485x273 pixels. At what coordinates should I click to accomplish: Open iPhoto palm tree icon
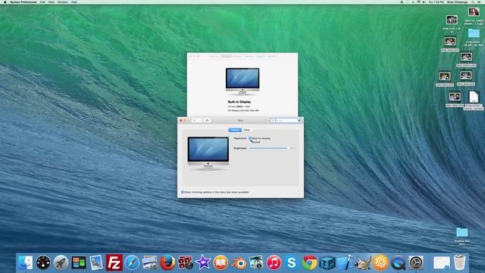tap(256, 262)
